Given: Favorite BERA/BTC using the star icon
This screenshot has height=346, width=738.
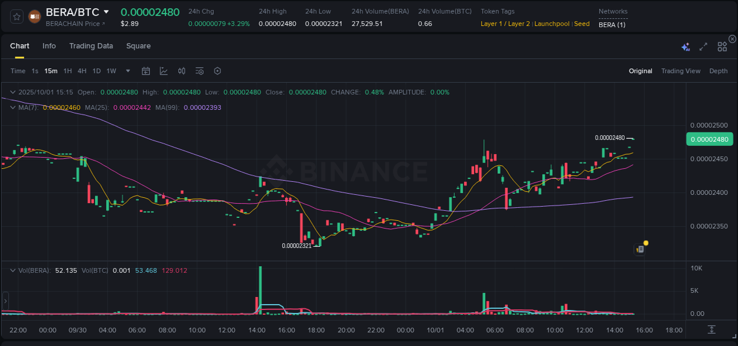Looking at the screenshot, I should click(17, 16).
